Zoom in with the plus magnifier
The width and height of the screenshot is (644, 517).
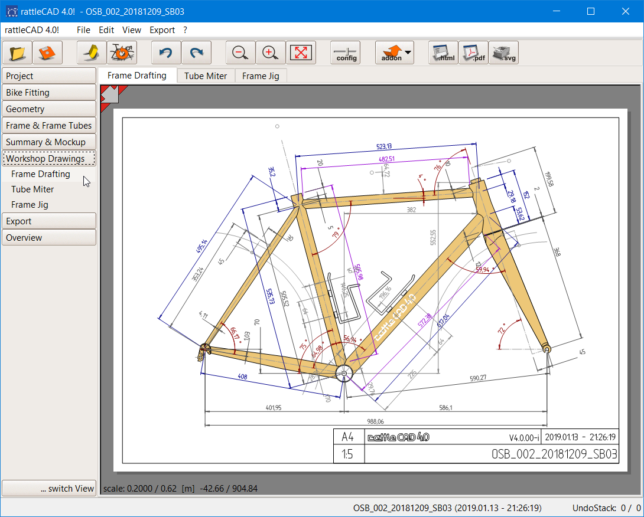pyautogui.click(x=271, y=53)
